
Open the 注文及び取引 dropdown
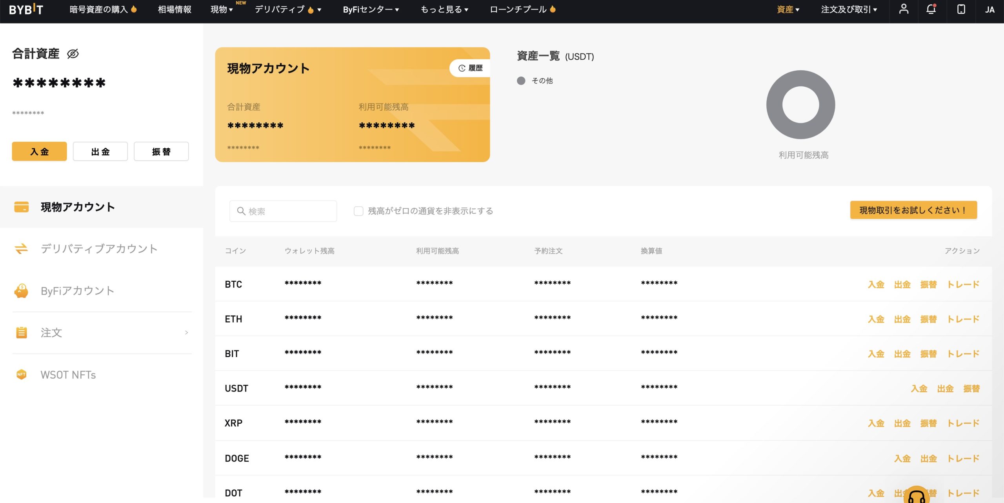(849, 9)
